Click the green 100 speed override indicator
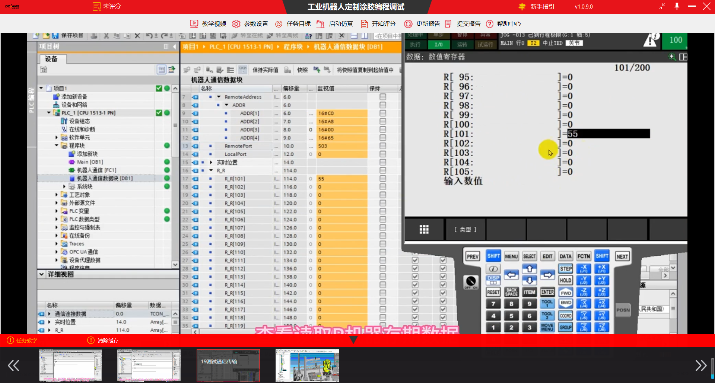The height and width of the screenshot is (383, 715). (675, 40)
